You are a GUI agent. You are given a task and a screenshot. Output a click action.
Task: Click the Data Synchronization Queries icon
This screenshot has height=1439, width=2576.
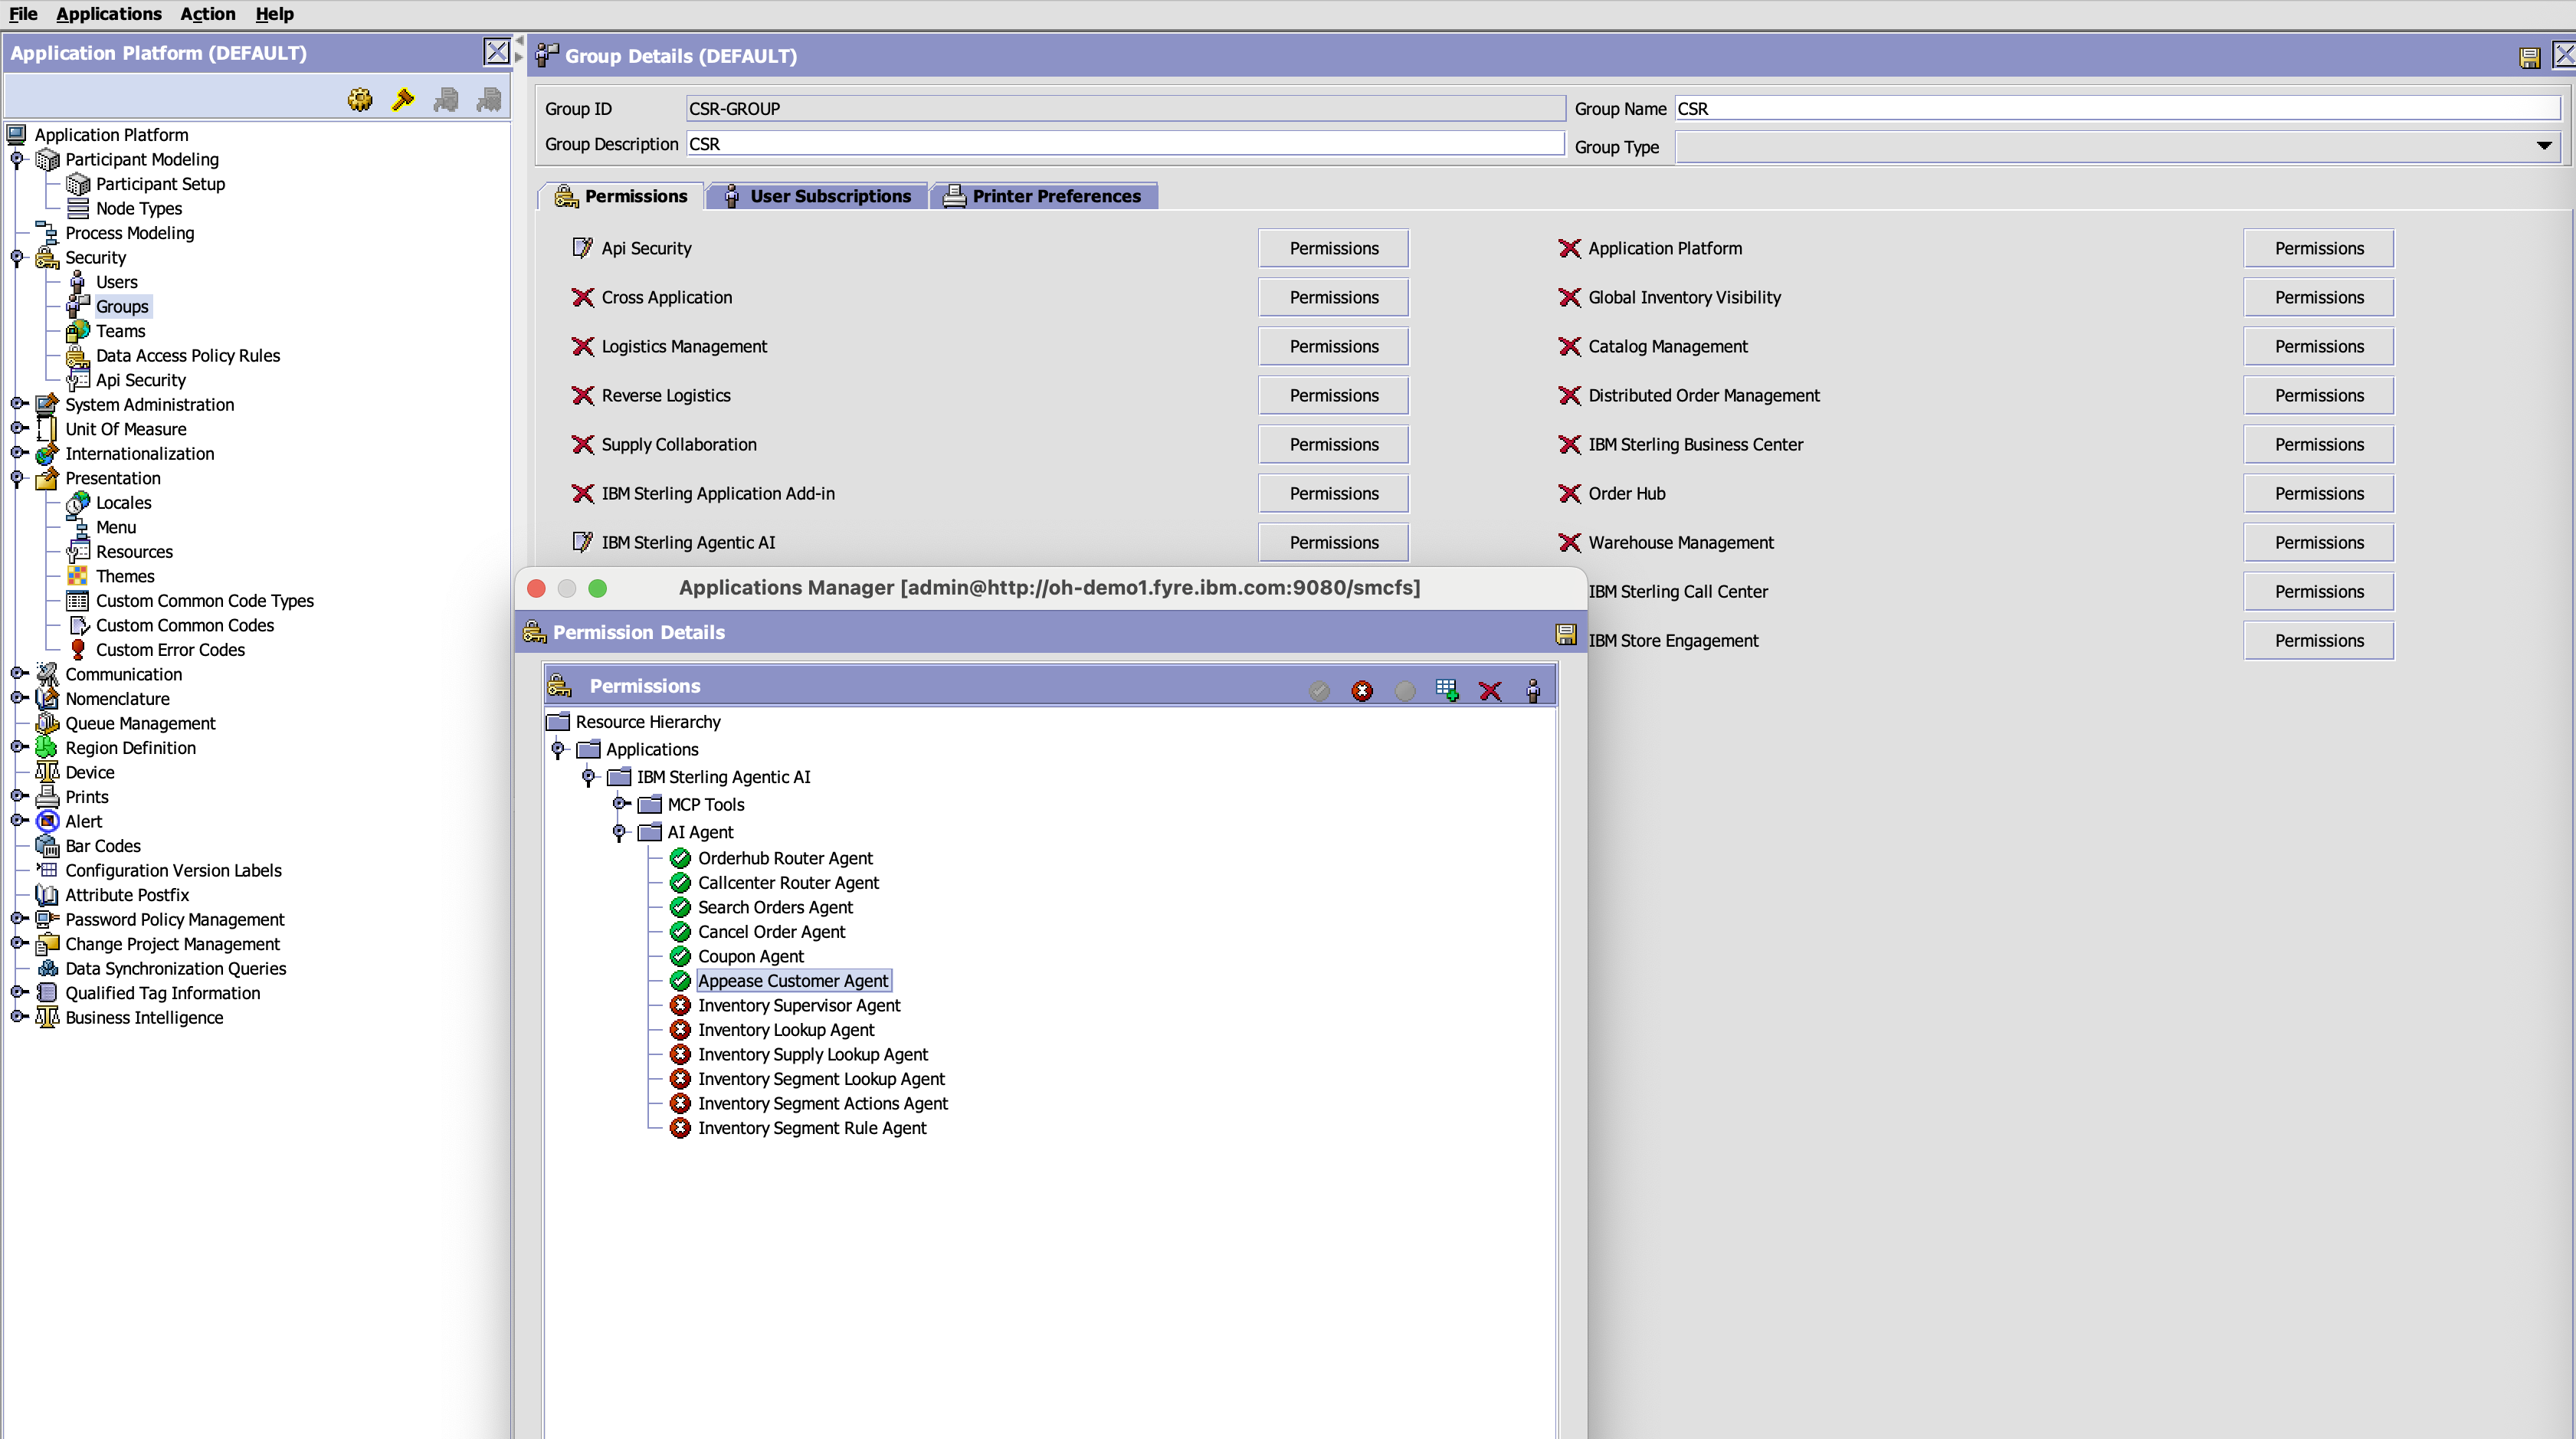47,969
